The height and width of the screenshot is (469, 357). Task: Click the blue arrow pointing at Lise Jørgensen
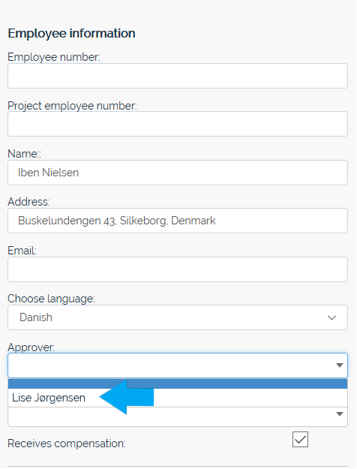pyautogui.click(x=127, y=397)
